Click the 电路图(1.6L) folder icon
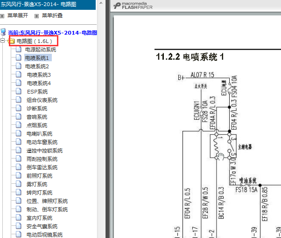The image size is (281, 238). tap(12, 41)
